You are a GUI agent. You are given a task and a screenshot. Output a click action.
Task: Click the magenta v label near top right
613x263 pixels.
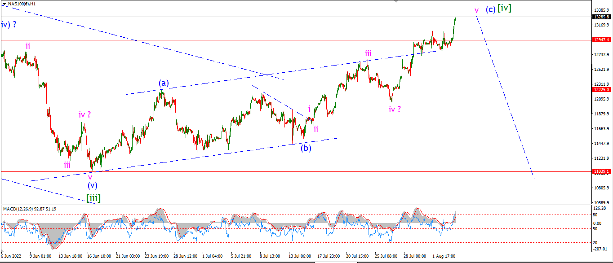point(477,10)
